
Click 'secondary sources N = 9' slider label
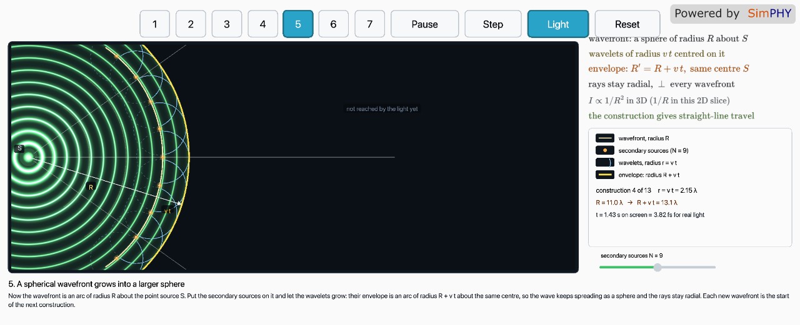632,256
